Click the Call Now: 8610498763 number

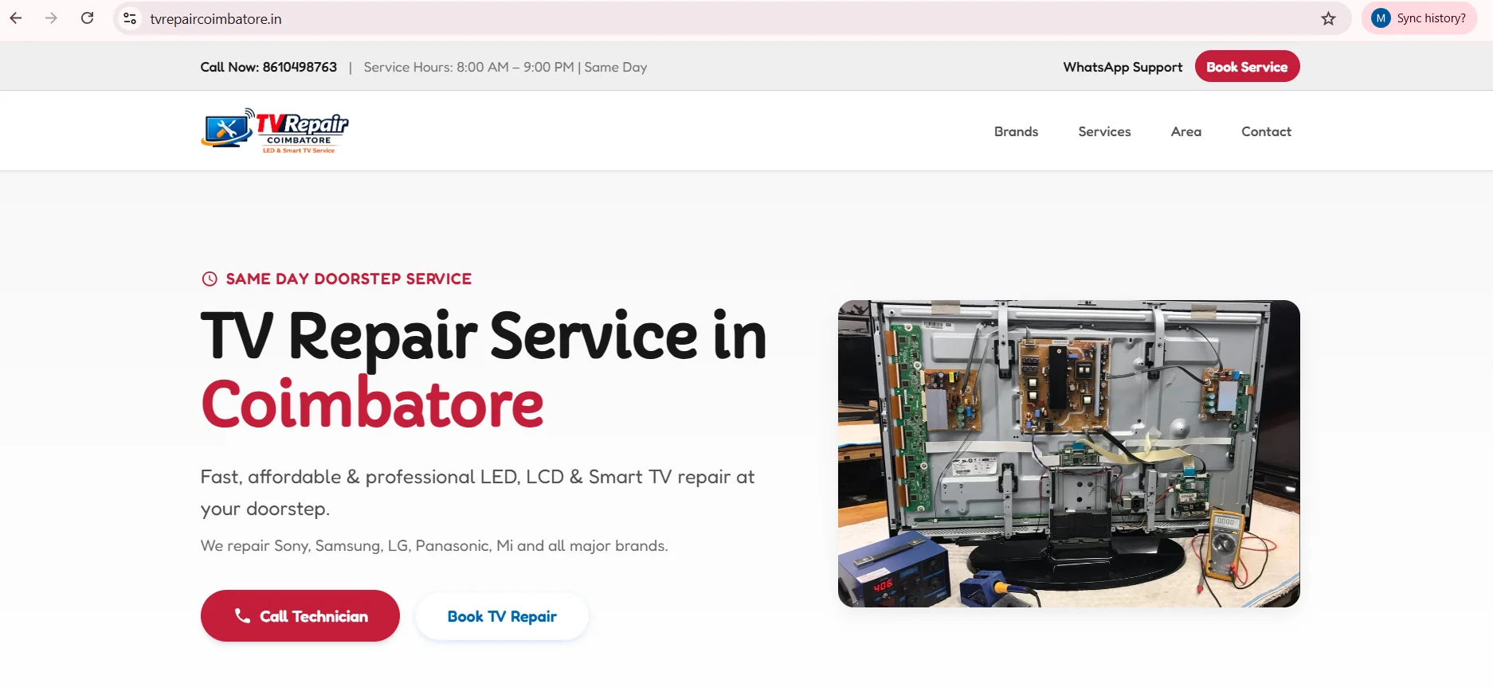point(268,67)
